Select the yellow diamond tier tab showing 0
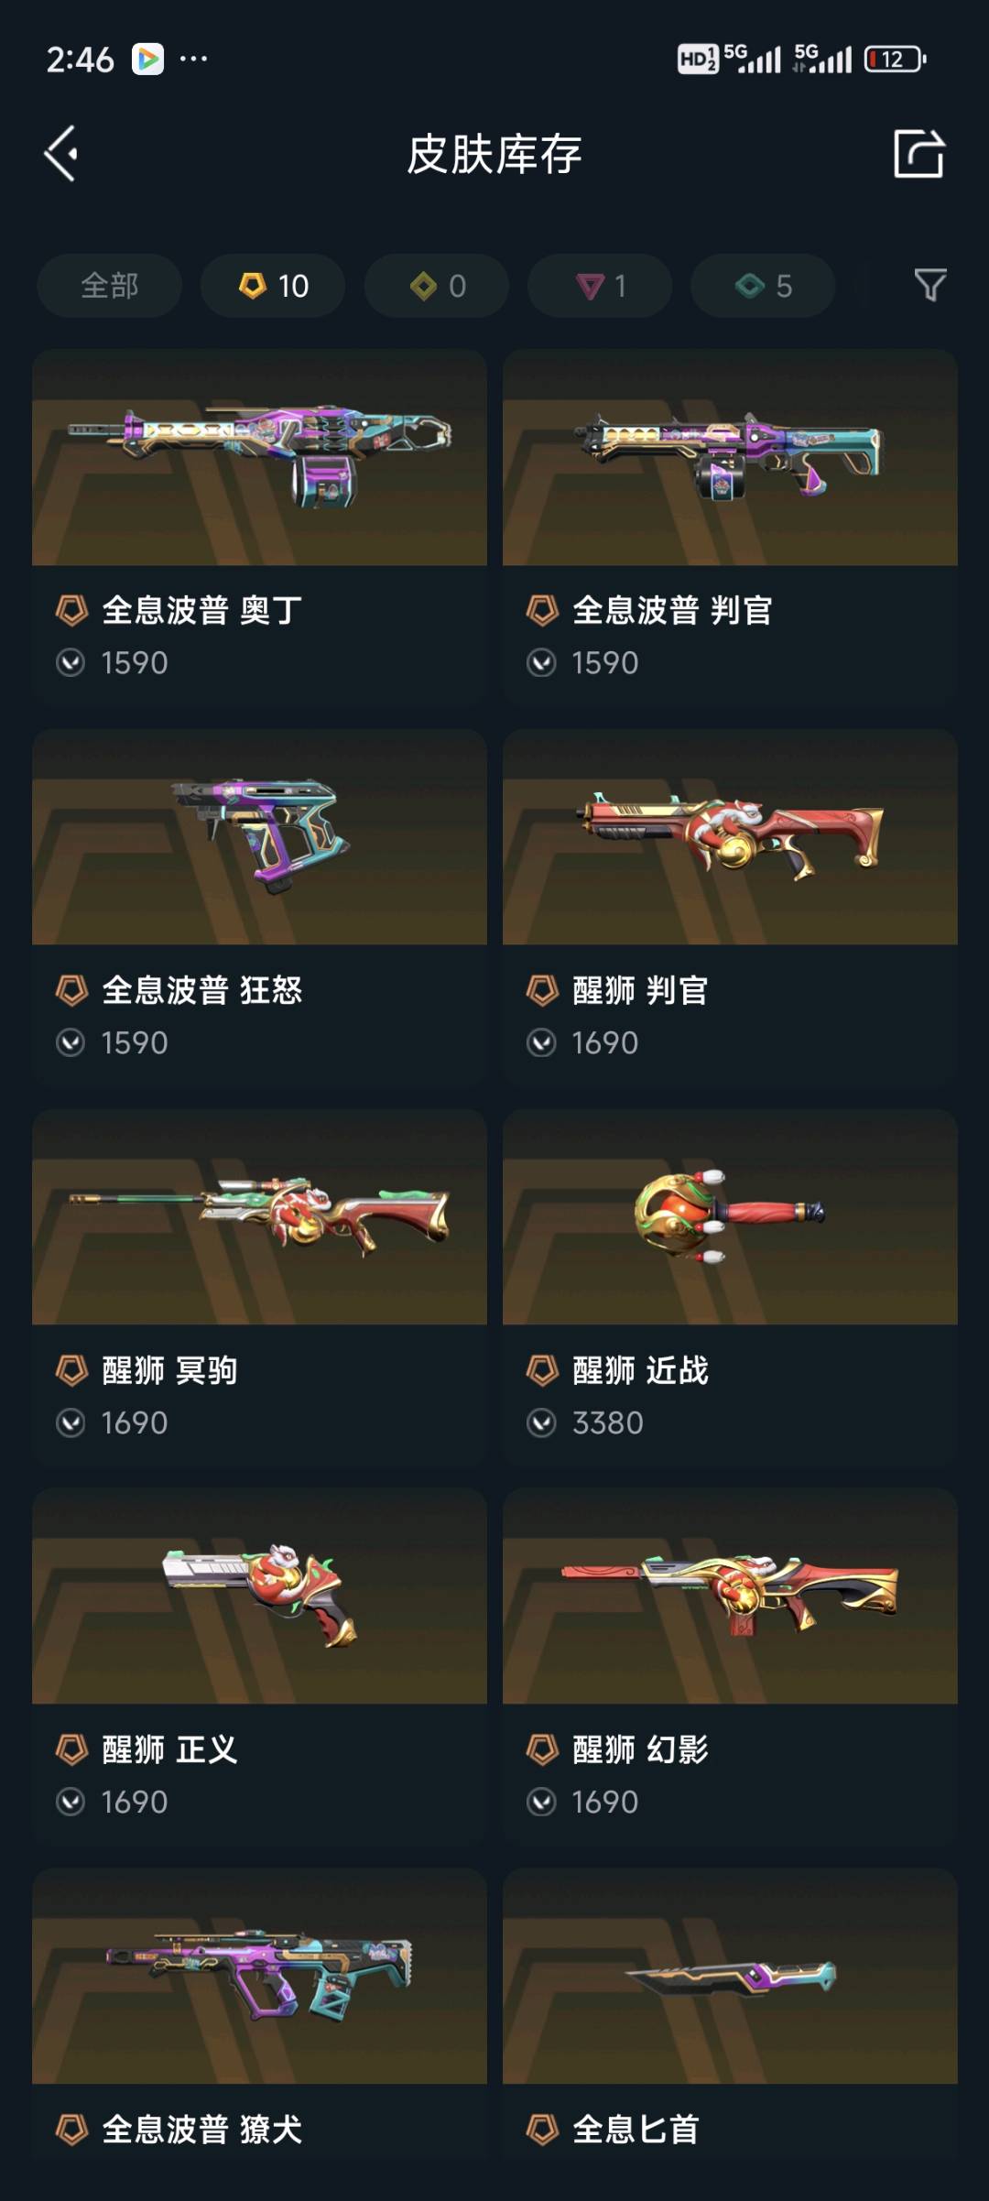 pos(437,286)
